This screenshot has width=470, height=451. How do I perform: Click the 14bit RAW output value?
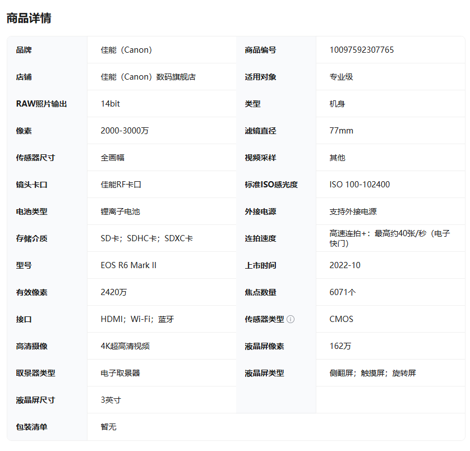coord(110,104)
